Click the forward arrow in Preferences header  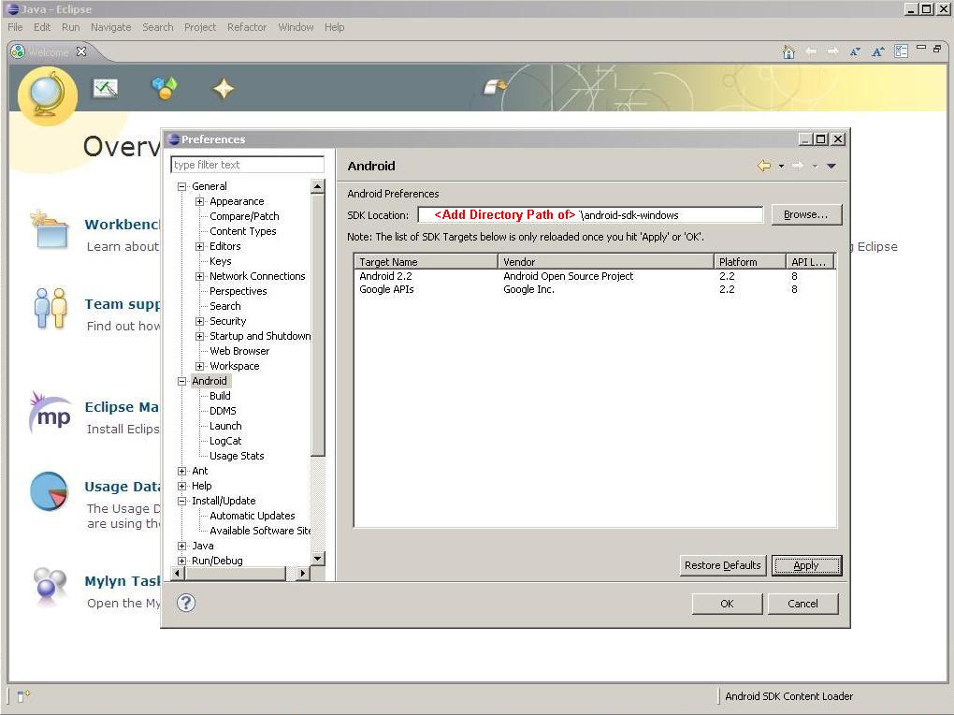tap(798, 166)
